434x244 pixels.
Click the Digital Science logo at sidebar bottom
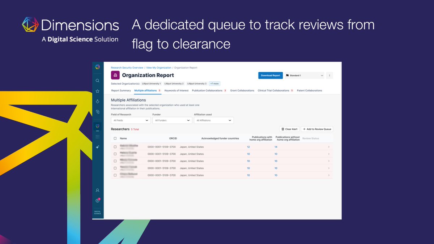pyautogui.click(x=97, y=213)
